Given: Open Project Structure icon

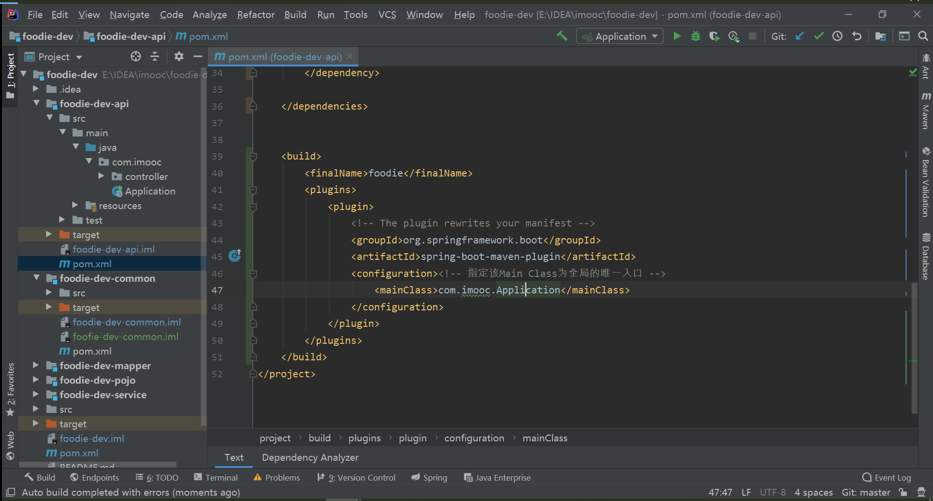Looking at the screenshot, I should coord(881,36).
